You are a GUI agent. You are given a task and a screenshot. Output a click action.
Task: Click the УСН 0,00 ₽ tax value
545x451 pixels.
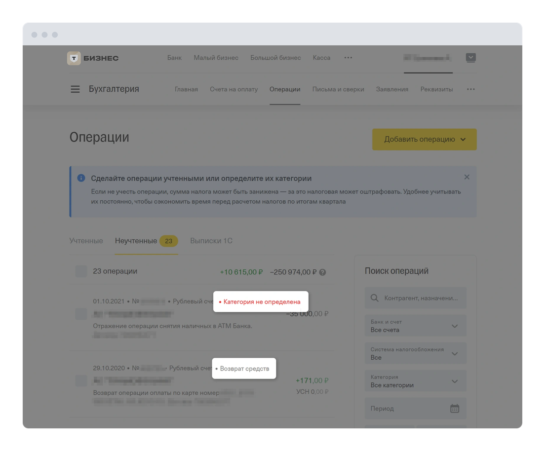point(312,392)
